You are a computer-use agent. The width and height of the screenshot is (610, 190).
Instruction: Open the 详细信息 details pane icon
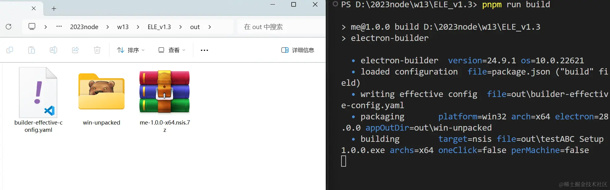[298, 50]
